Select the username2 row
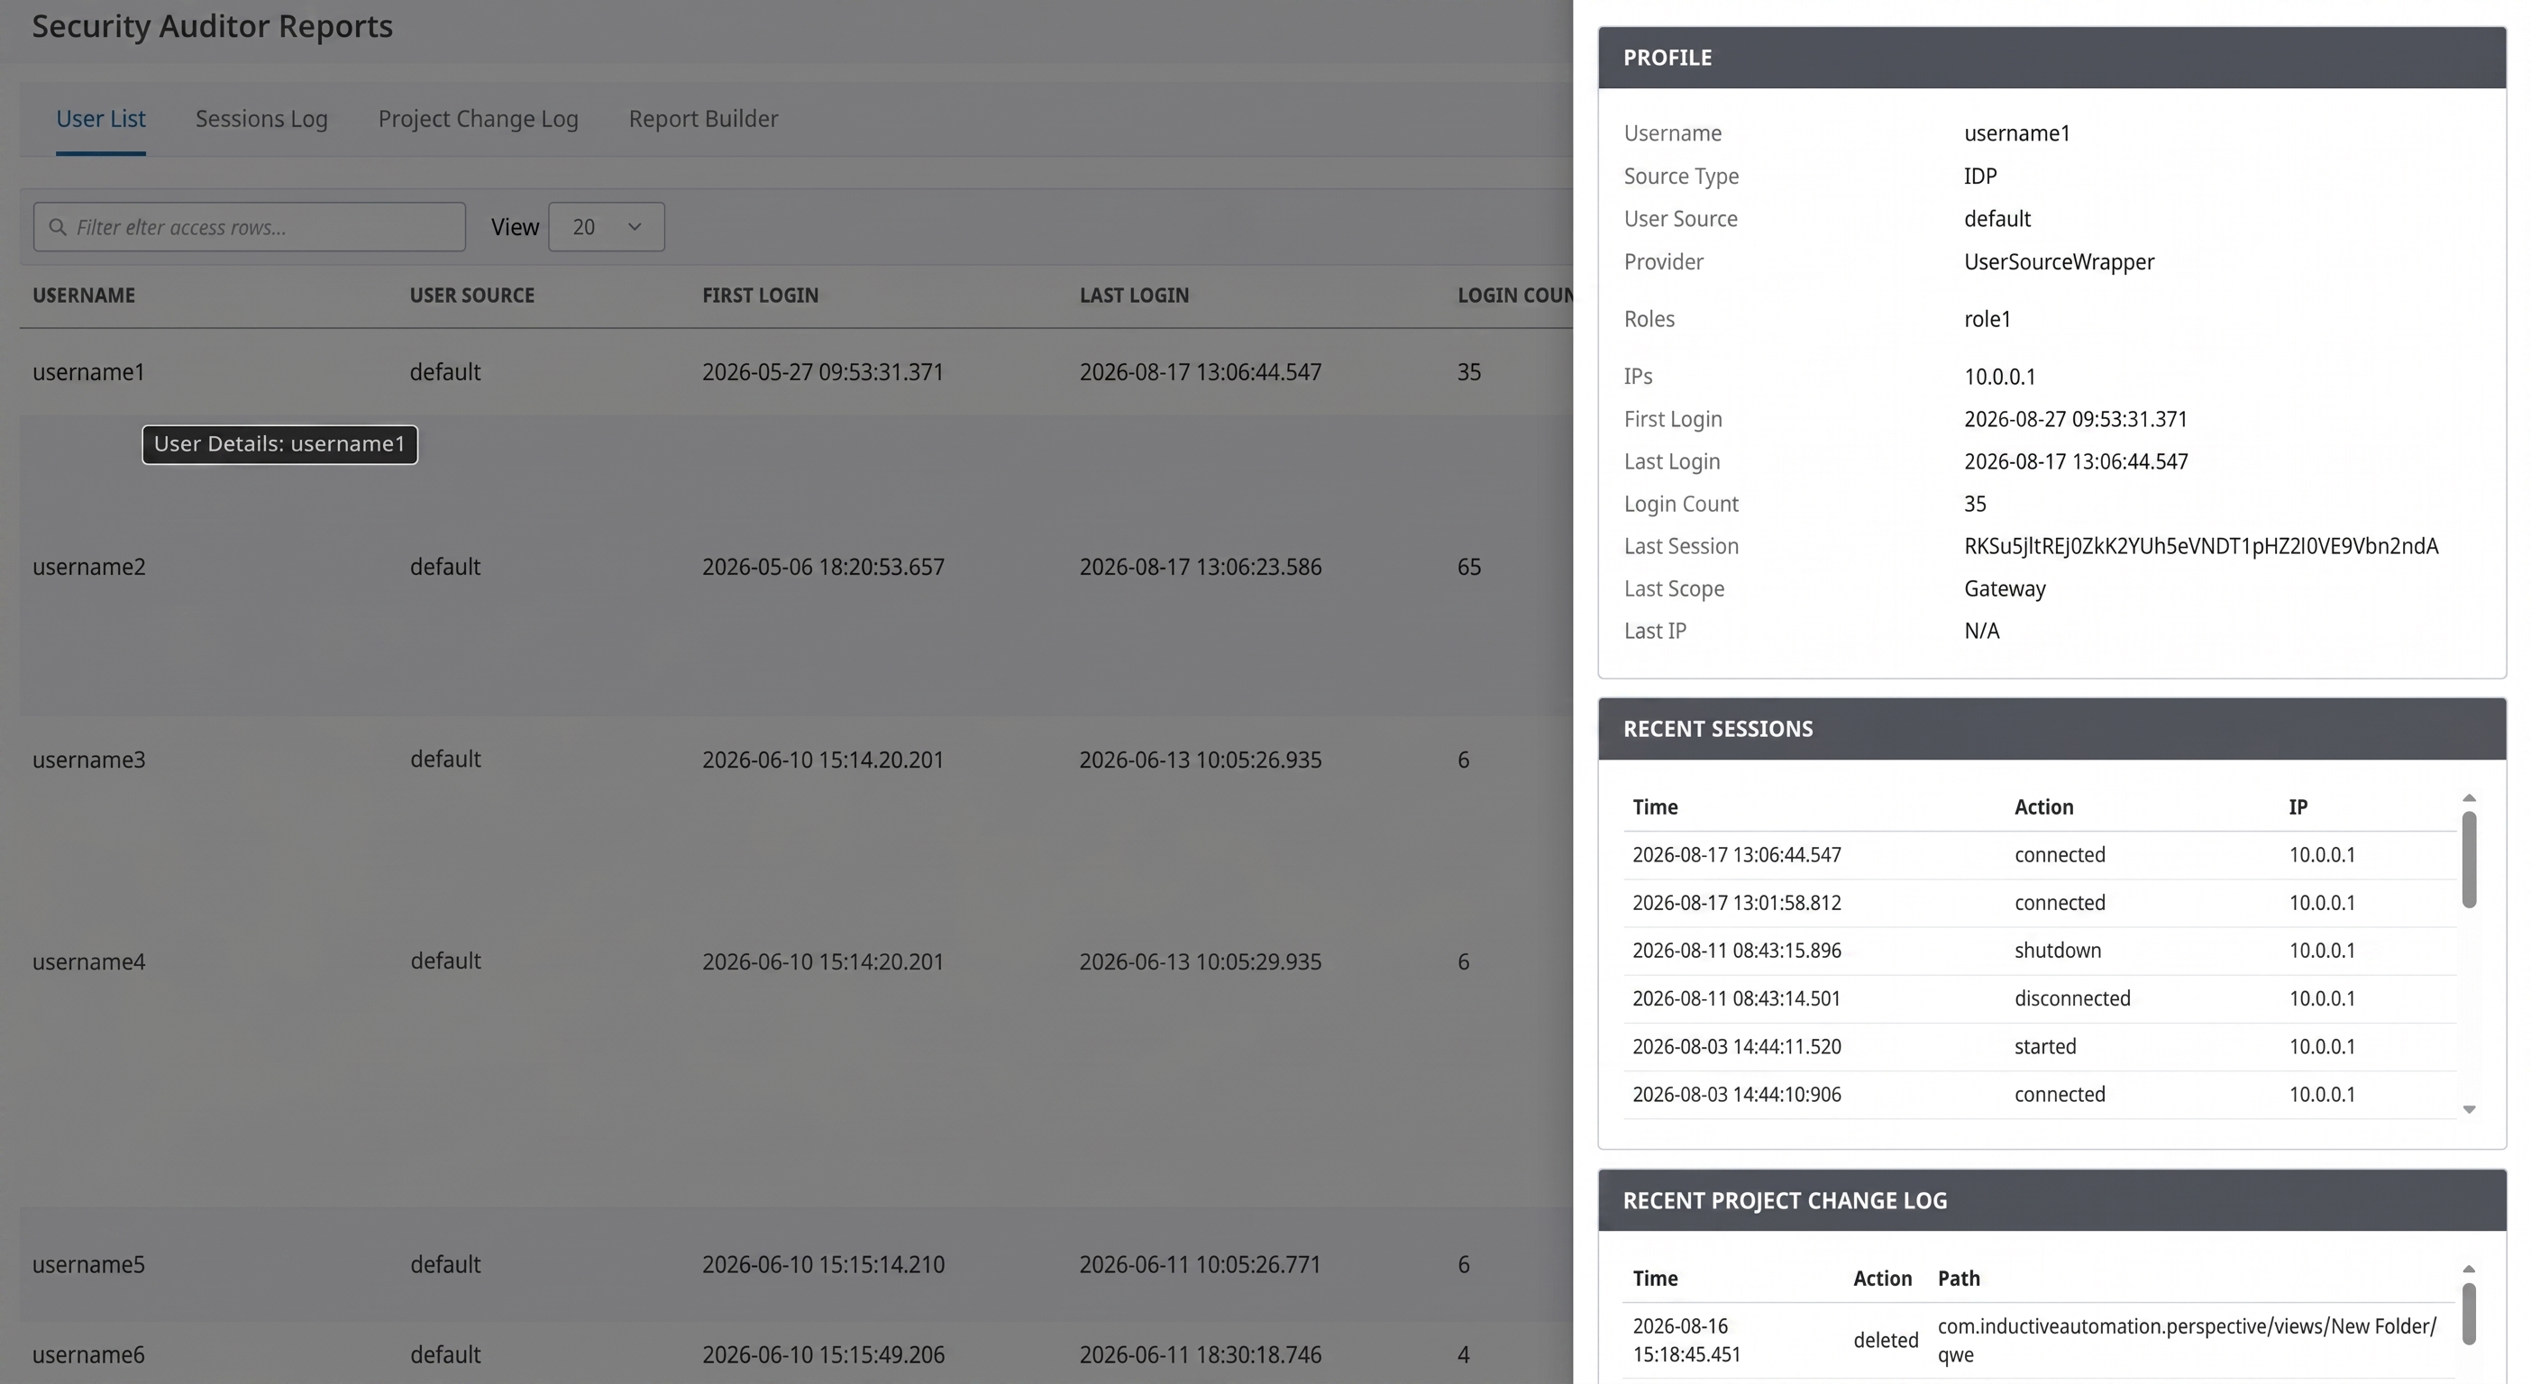The image size is (2531, 1384). [x=796, y=567]
